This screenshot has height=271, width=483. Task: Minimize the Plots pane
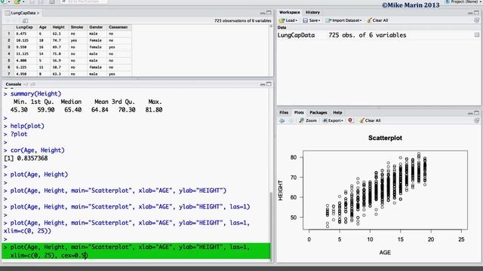click(470, 113)
